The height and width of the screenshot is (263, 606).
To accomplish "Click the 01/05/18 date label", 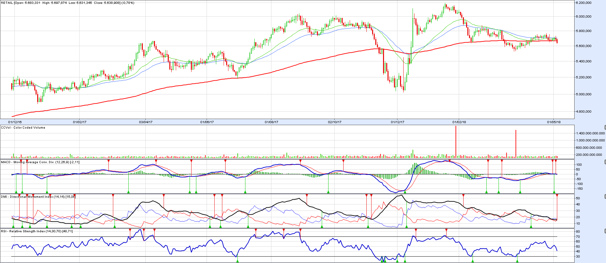I will [x=554, y=122].
